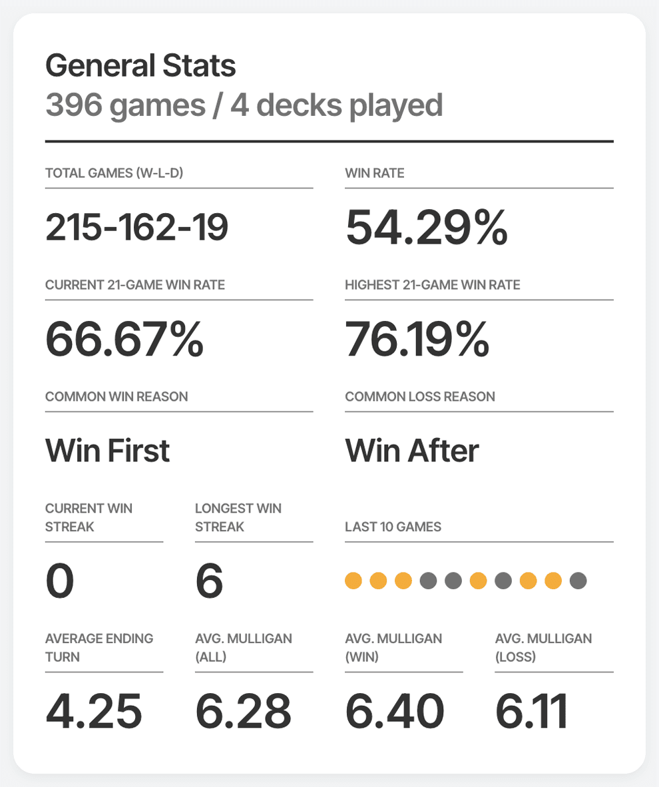Click the first orange dot in Last 10 Games
The height and width of the screenshot is (787, 659).
[353, 581]
